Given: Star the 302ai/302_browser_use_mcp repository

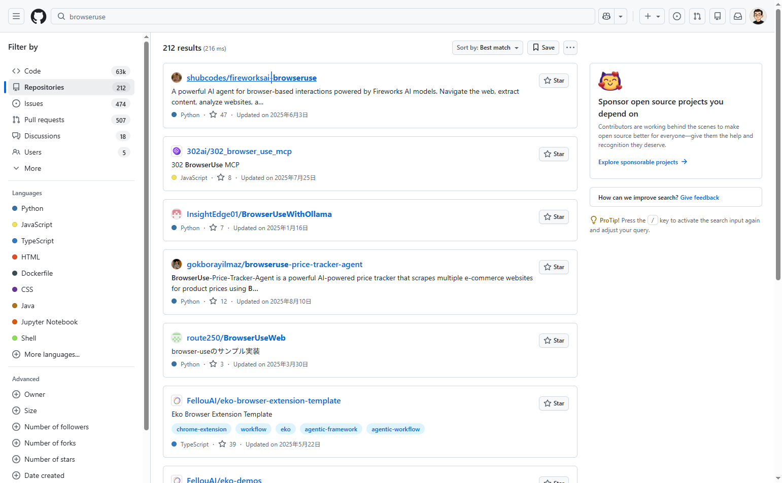Looking at the screenshot, I should click(554, 154).
